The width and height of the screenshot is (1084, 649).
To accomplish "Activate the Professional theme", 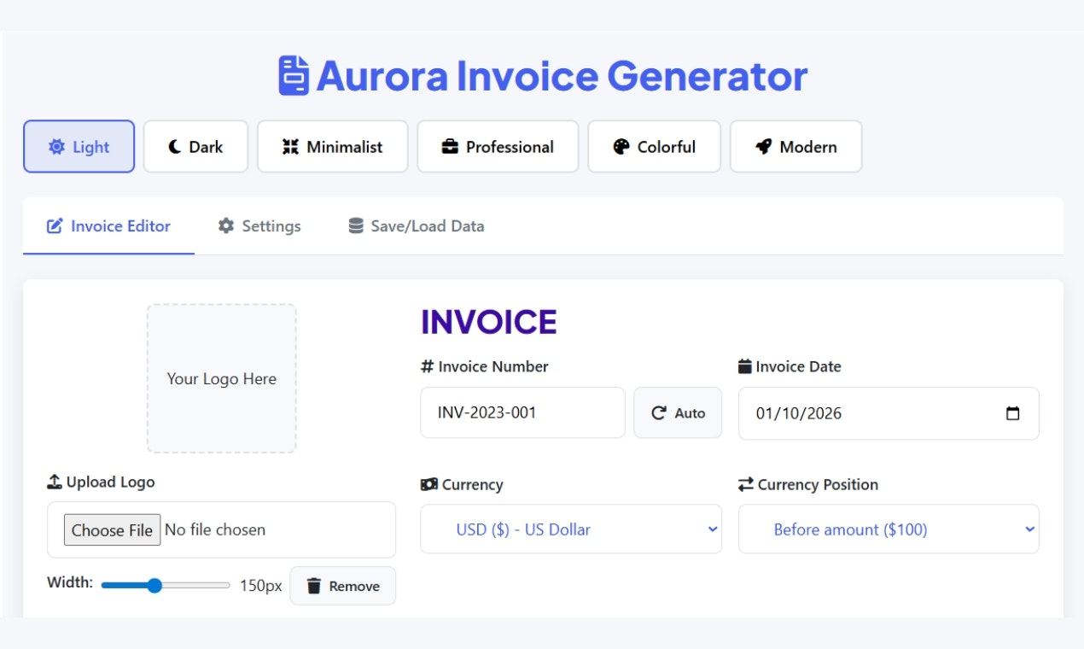I will tap(498, 146).
